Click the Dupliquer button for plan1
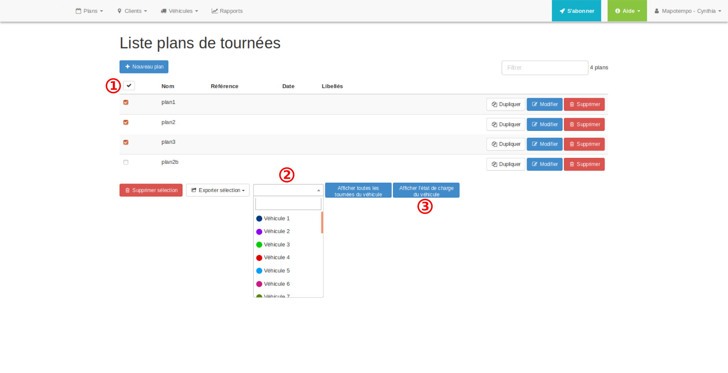The height and width of the screenshot is (373, 728). point(506,104)
